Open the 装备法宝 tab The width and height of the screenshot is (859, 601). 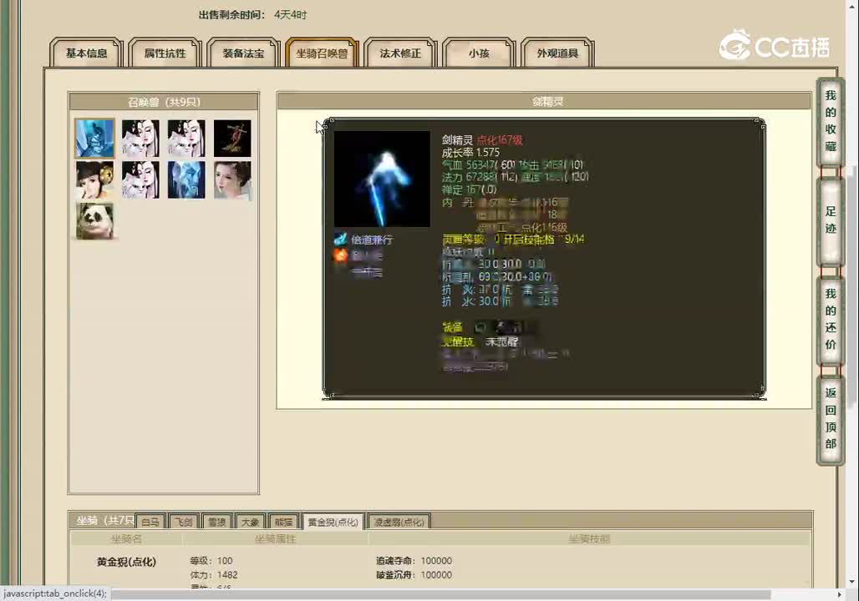(243, 53)
